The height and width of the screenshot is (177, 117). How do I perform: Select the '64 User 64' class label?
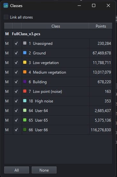38,111
